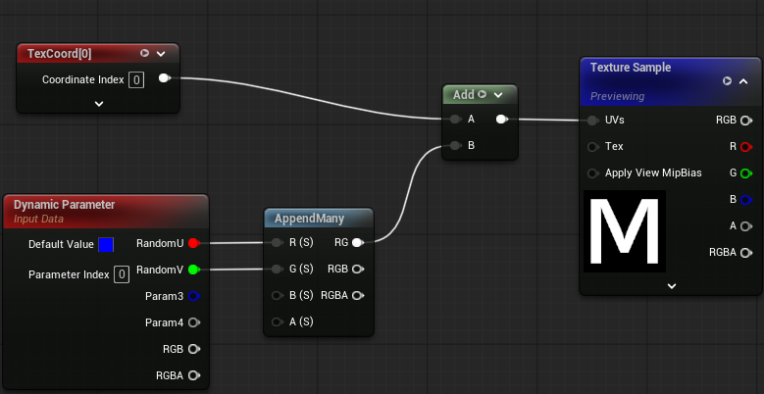764x394 pixels.
Task: Toggle preview icon on TexCoord node
Action: [x=145, y=53]
